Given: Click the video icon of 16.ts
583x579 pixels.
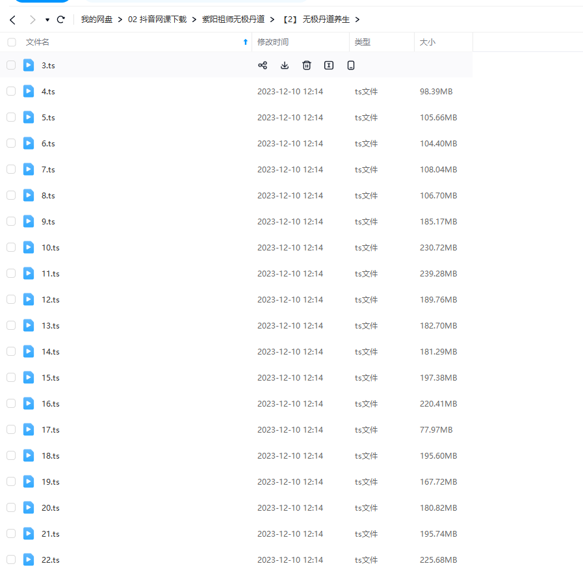Looking at the screenshot, I should [x=29, y=403].
